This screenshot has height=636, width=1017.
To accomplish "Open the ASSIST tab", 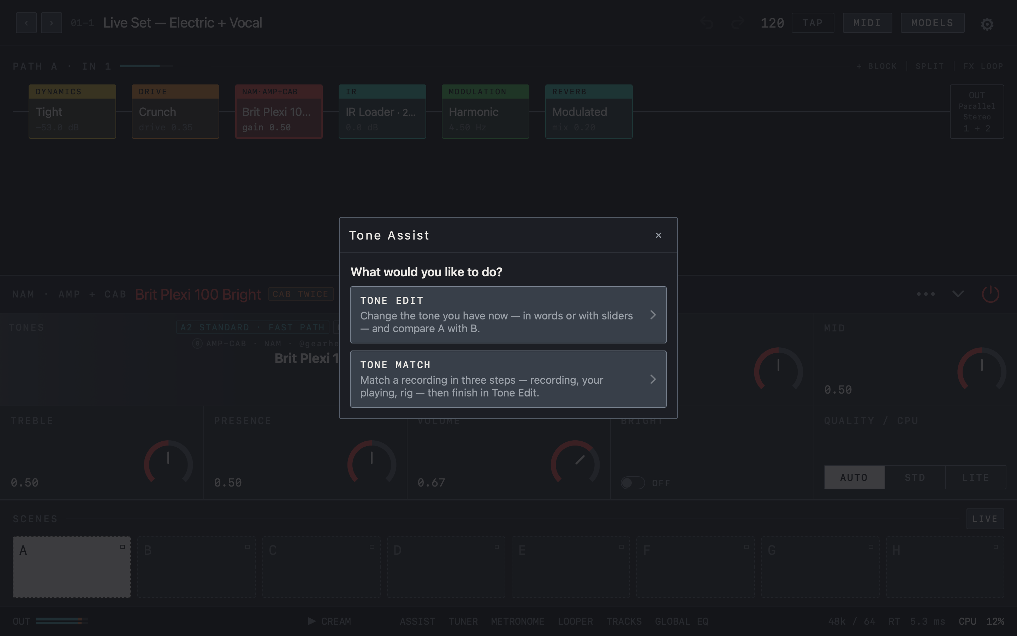I will 417,621.
